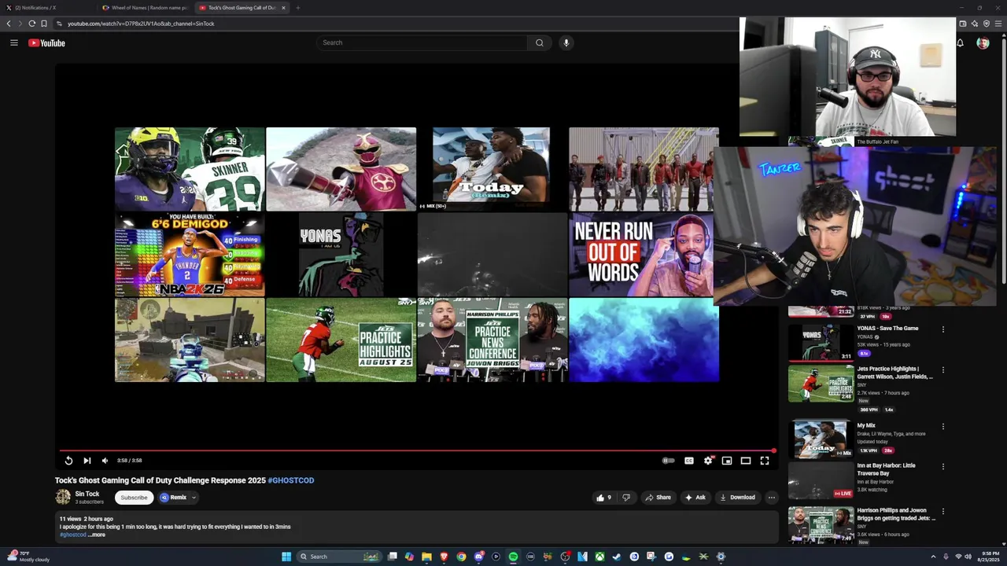Click the Remix button
This screenshot has height=566, width=1007.
click(174, 498)
